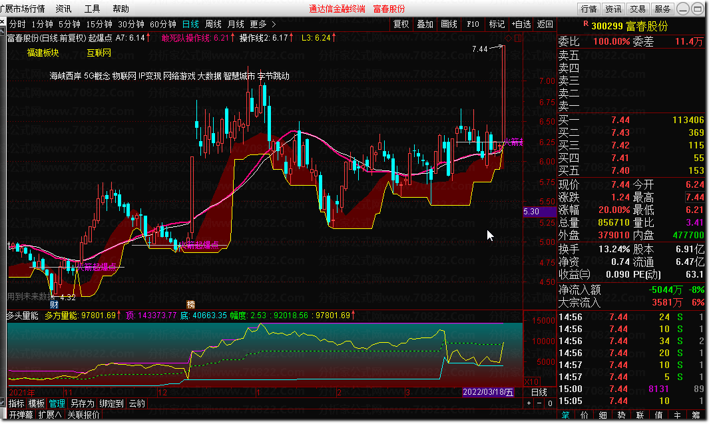
Task: Select the 价 price tab
Action: (x=584, y=415)
